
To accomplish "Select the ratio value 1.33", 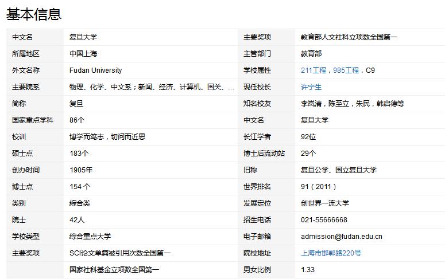I will pos(308,270).
